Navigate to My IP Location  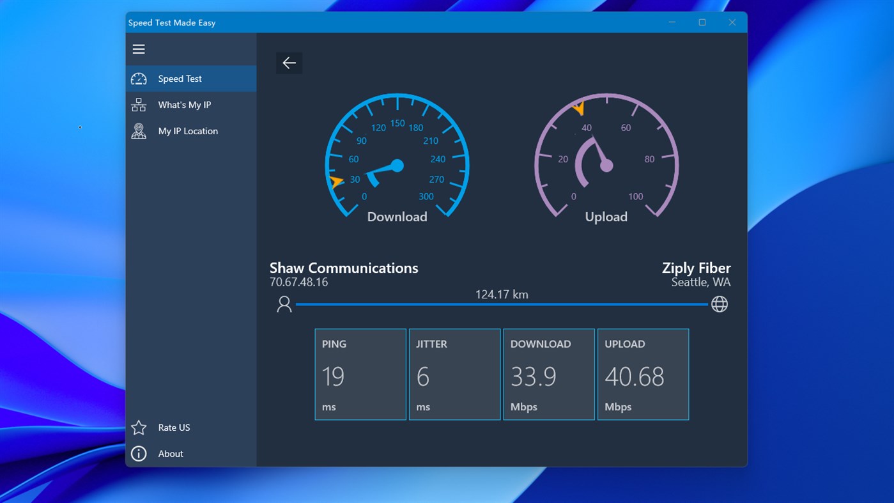[187, 130]
